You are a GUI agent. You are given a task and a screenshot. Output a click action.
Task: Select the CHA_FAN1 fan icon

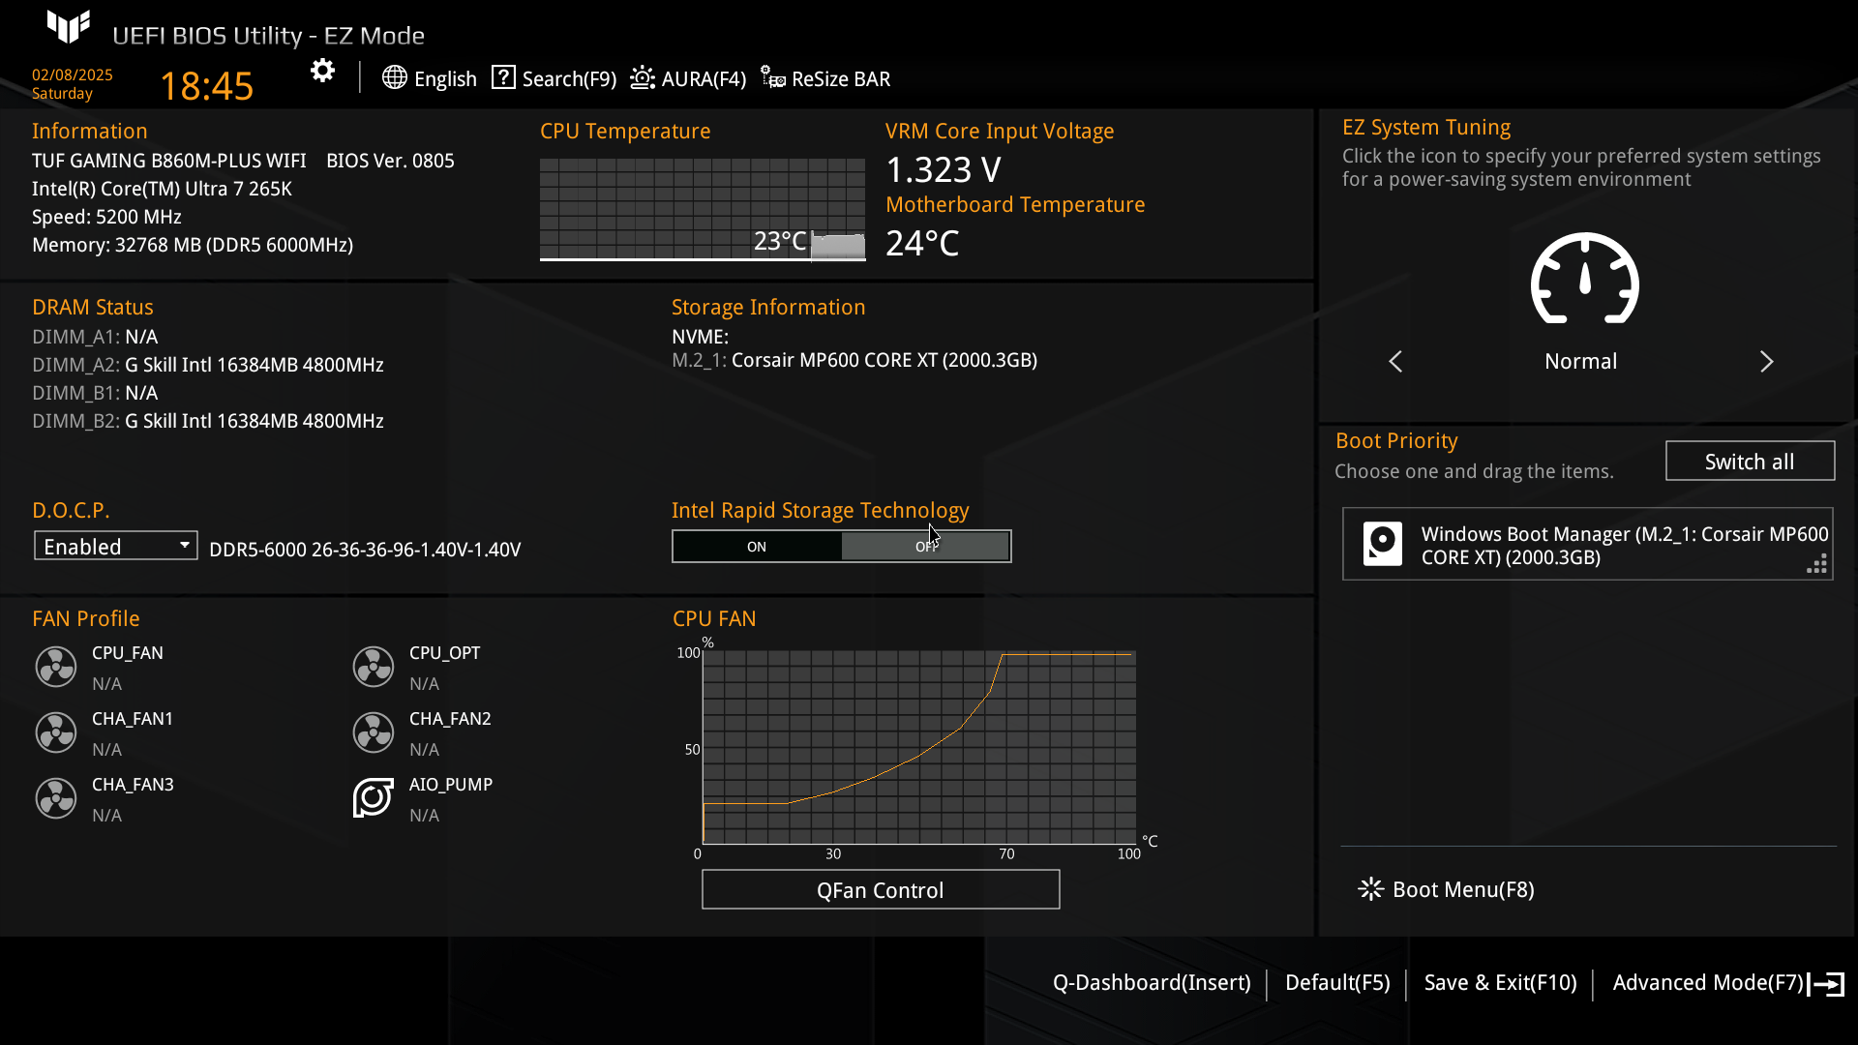[x=56, y=732]
